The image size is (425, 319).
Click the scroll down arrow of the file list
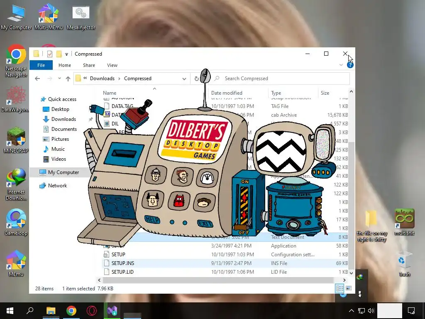point(351,273)
